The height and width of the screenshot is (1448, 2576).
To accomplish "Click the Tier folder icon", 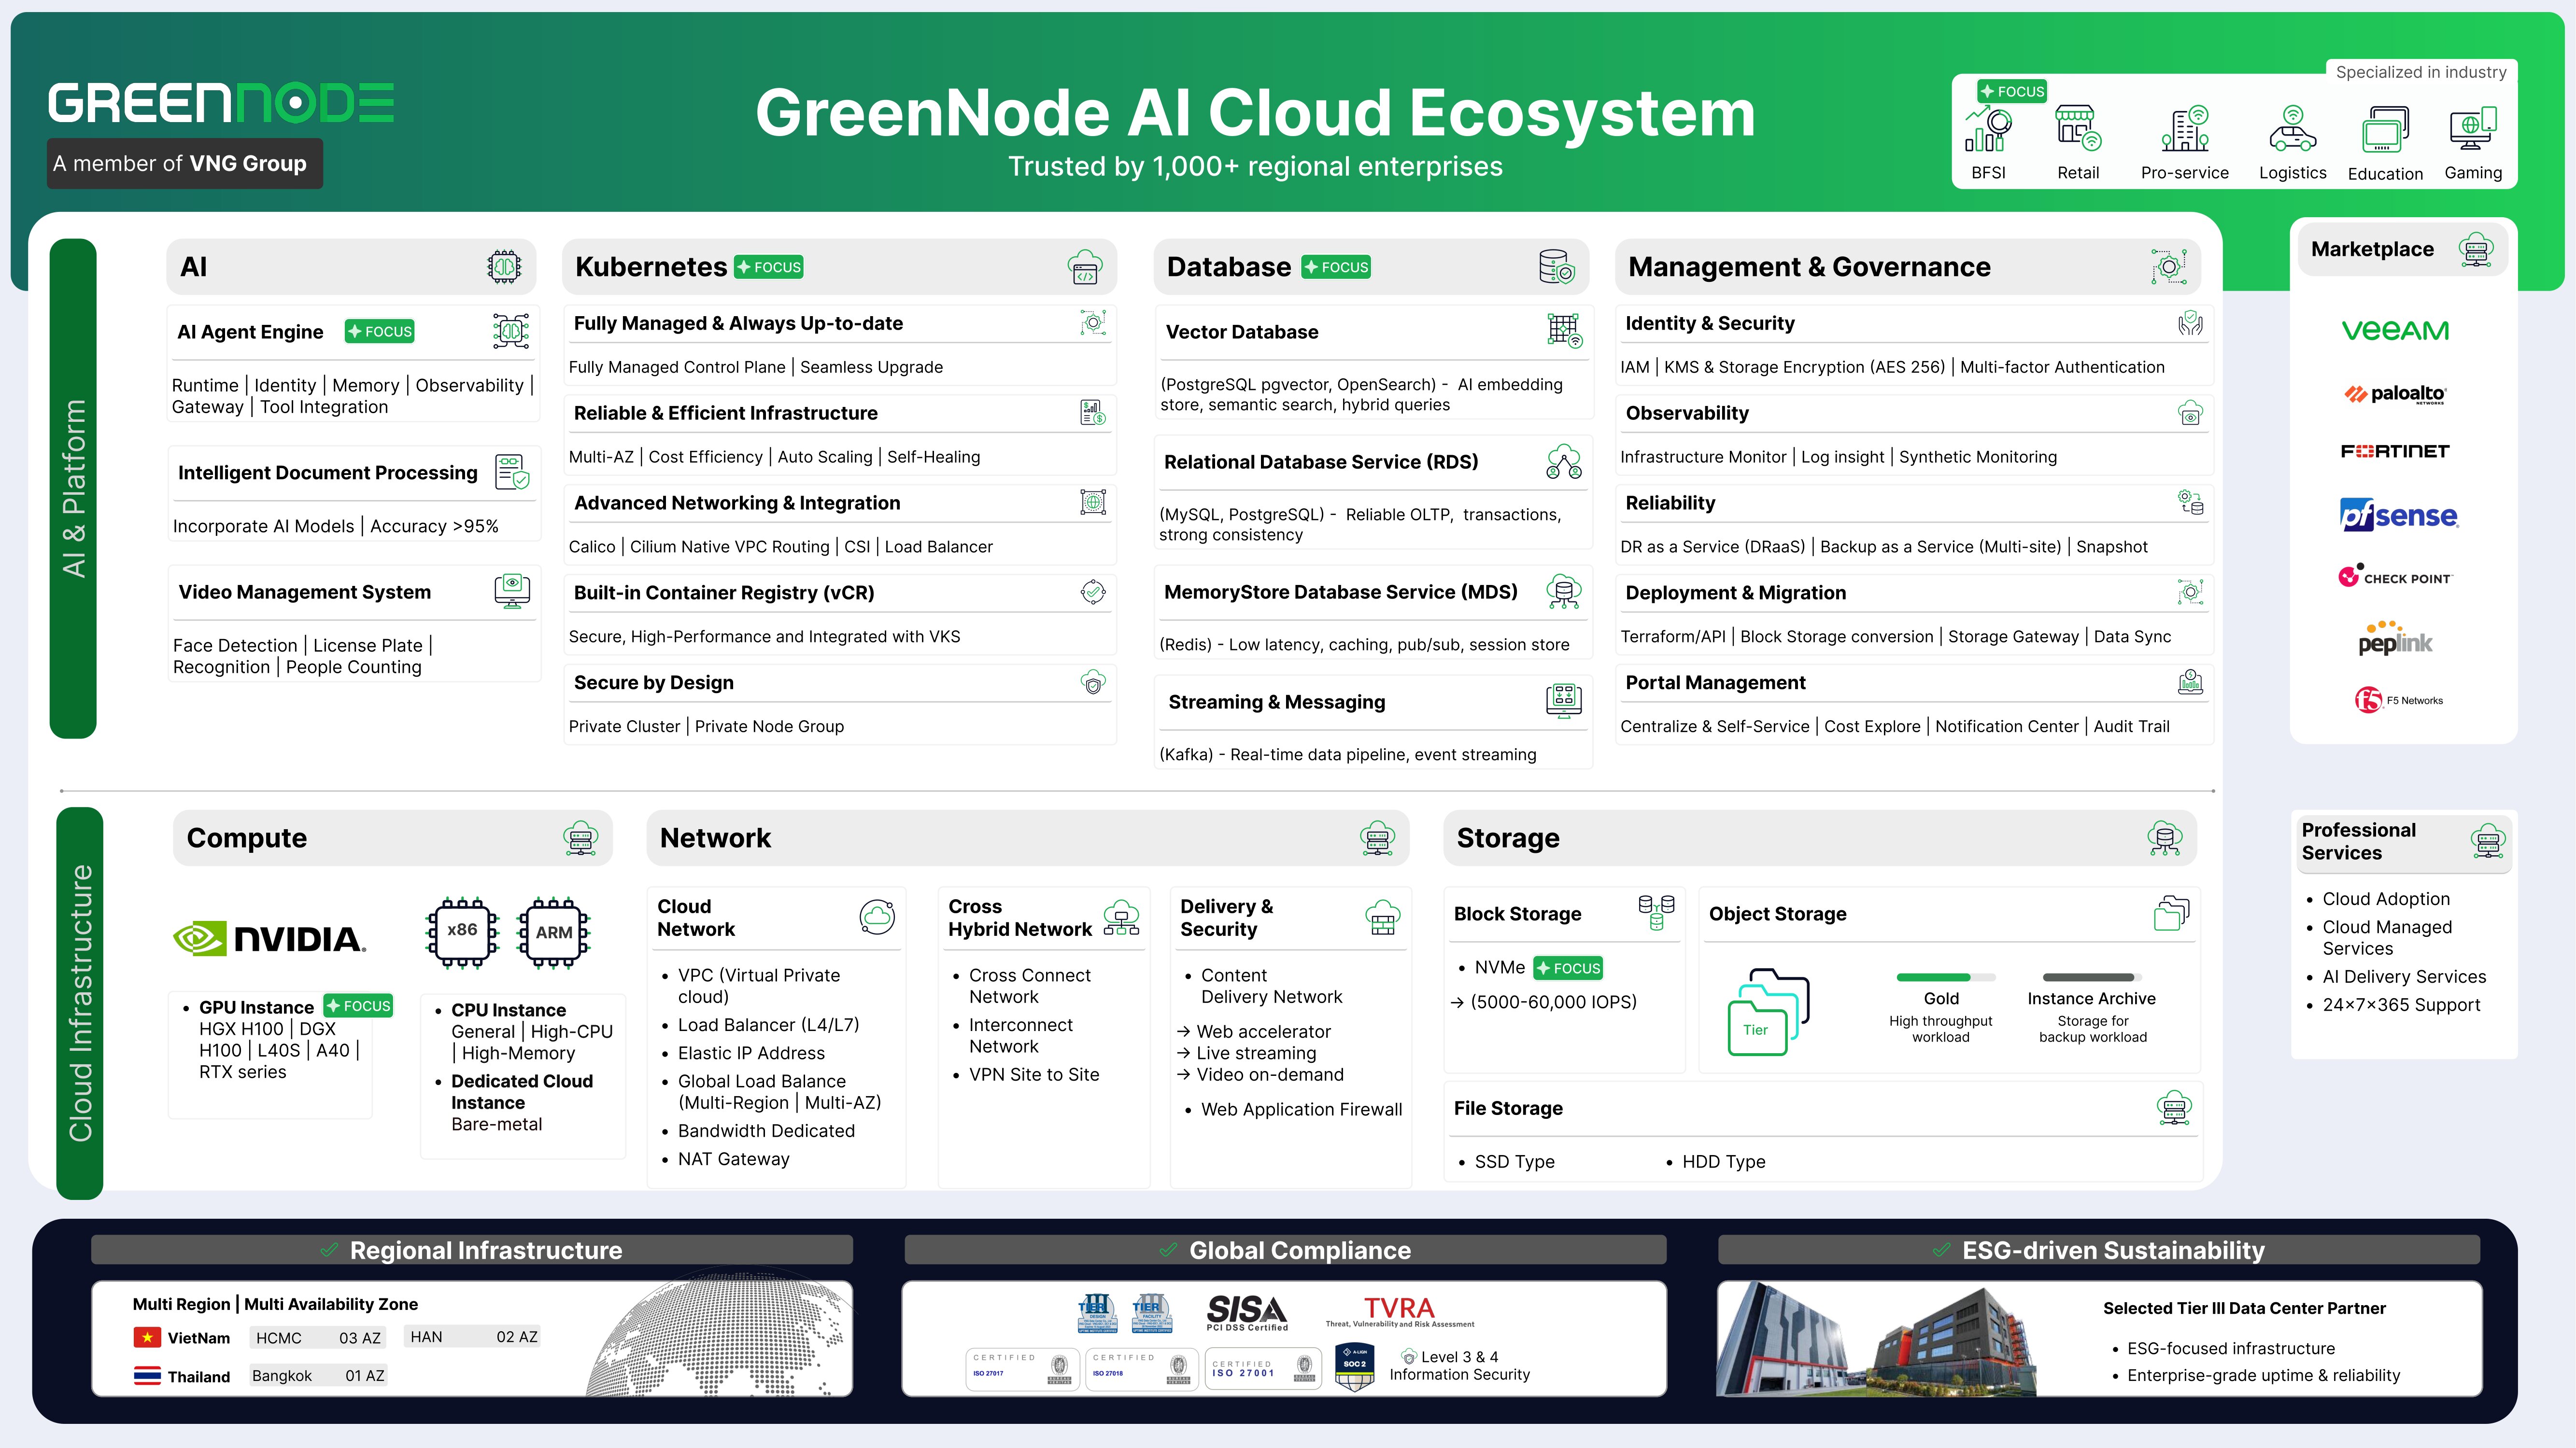I will pos(1768,1012).
